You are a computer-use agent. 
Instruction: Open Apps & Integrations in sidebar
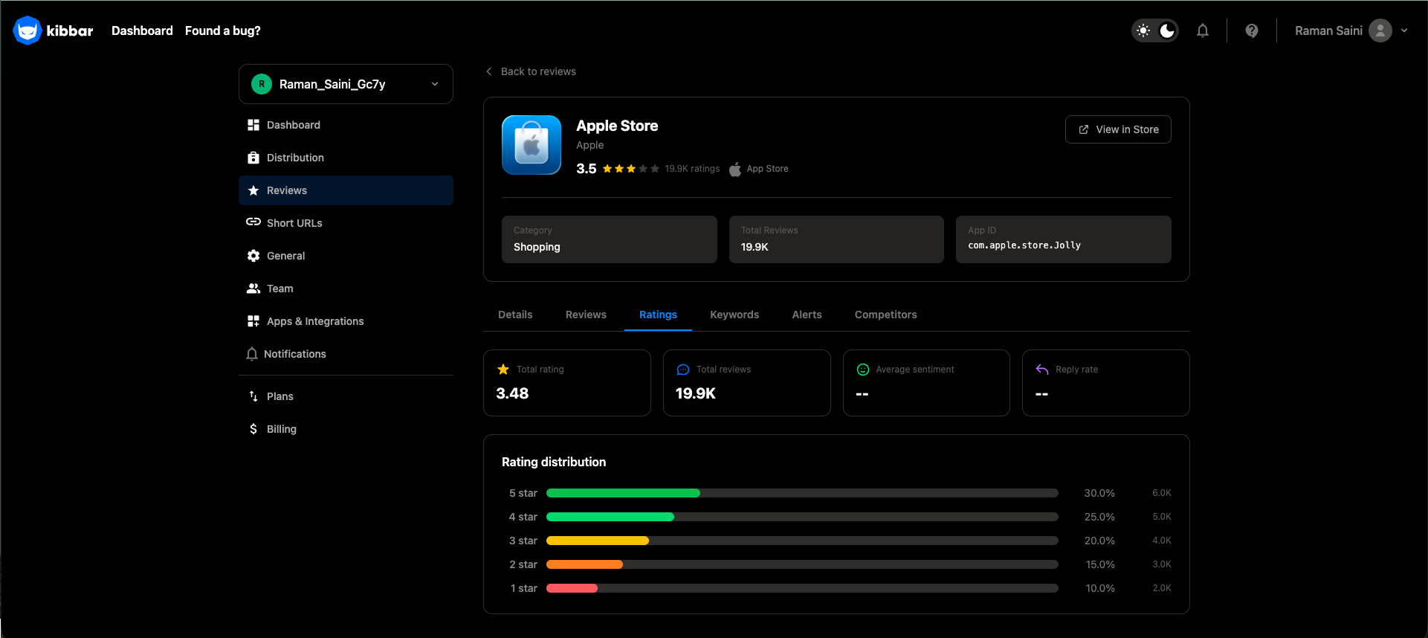(314, 321)
